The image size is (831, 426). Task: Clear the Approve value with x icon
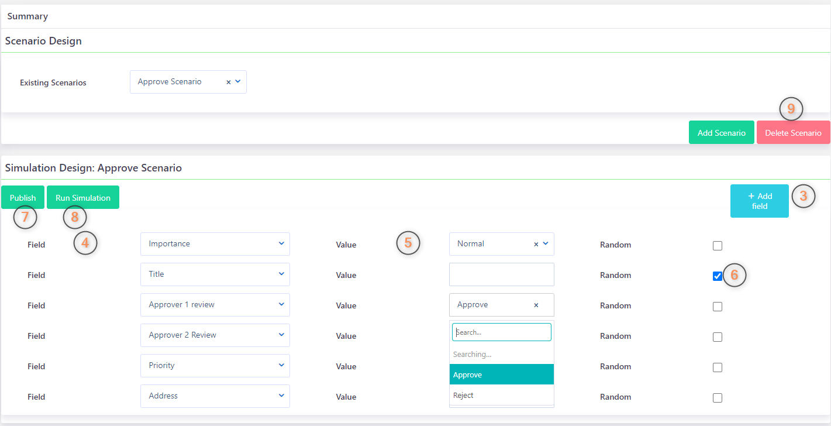coord(536,305)
